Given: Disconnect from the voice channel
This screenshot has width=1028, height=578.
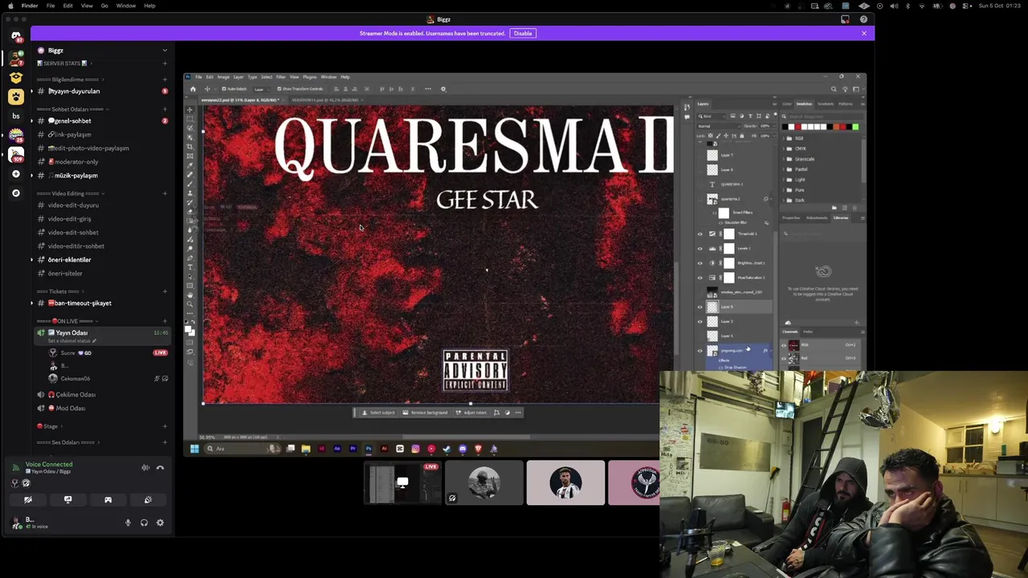Looking at the screenshot, I should [x=160, y=467].
